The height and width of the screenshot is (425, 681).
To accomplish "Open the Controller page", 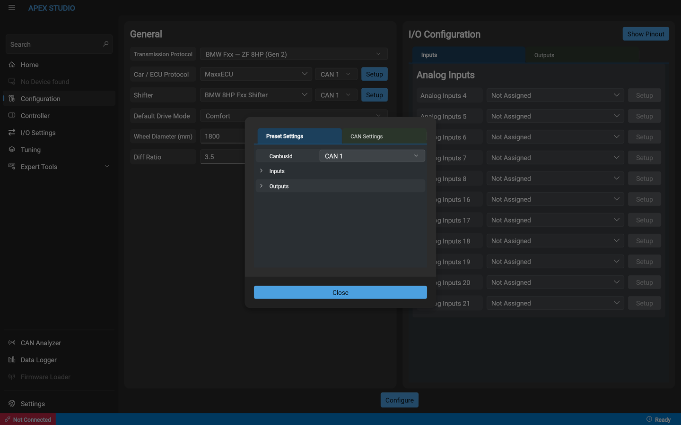I will pos(59,116).
